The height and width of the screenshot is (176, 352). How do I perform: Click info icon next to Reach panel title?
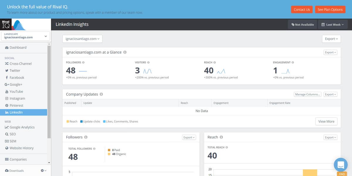[221, 137]
